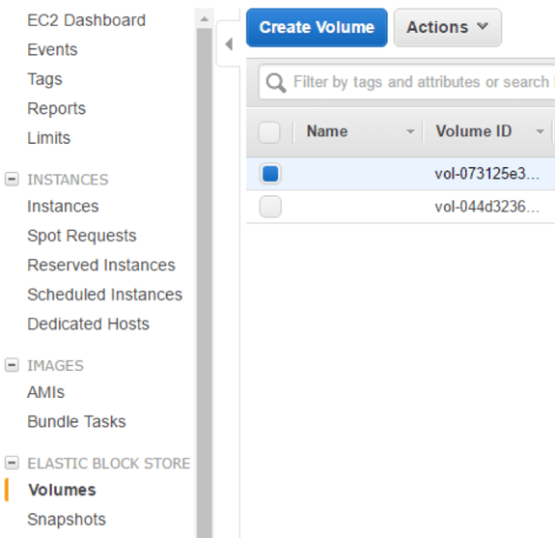The height and width of the screenshot is (538, 555).
Task: Click the IMAGES section heading
Action: click(56, 365)
